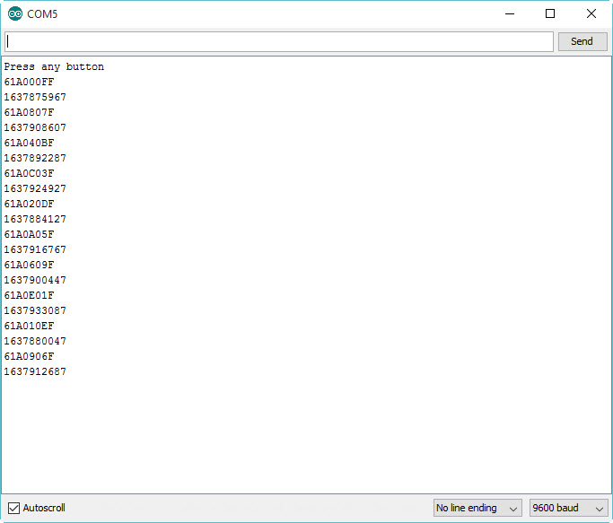Select the 1637912687 output line
The image size is (613, 523).
coord(35,371)
